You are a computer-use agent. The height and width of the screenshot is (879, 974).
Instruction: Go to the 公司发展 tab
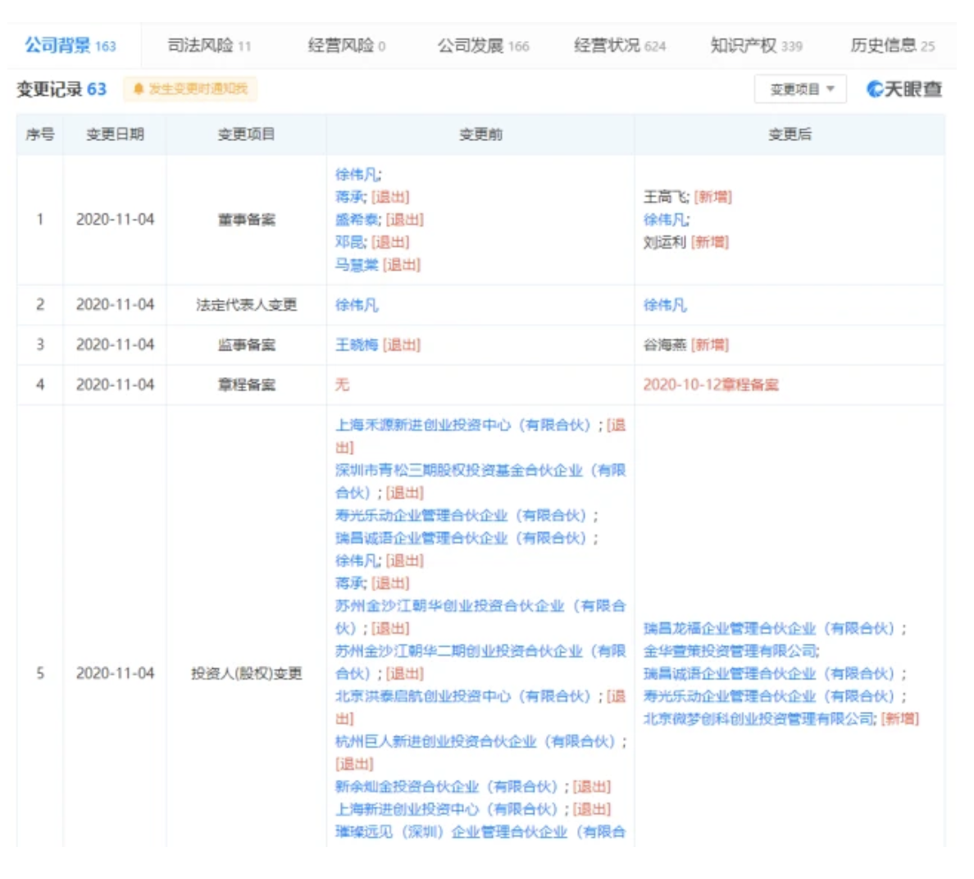[483, 46]
